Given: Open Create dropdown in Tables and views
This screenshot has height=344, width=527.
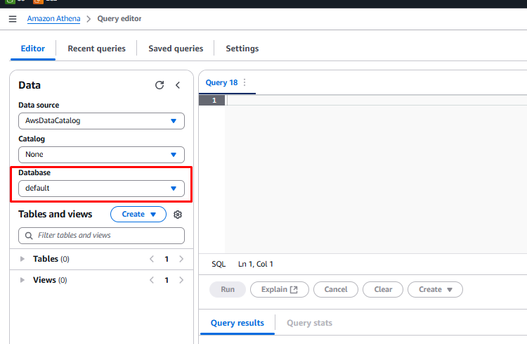Looking at the screenshot, I should (138, 214).
